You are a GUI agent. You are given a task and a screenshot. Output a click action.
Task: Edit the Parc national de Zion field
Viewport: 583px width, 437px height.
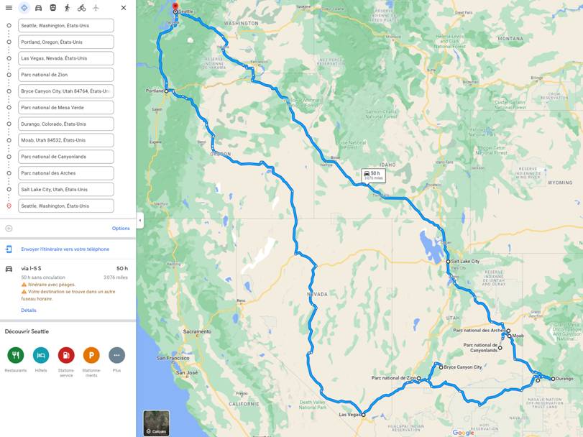[x=66, y=75]
